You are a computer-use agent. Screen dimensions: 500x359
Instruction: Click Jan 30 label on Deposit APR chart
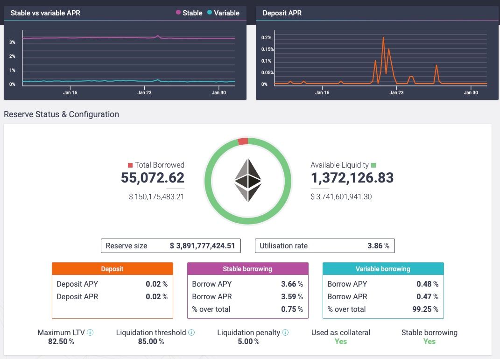(x=471, y=92)
